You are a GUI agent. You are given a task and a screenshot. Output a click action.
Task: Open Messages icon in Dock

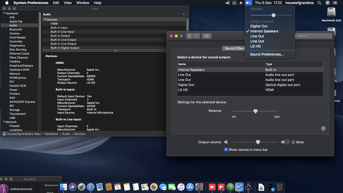click(x=163, y=187)
